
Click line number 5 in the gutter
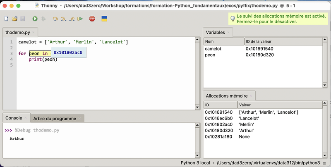click(x=12, y=65)
